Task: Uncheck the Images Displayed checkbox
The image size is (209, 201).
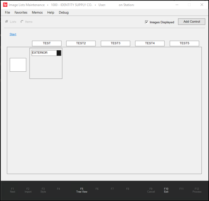Action: [147, 22]
